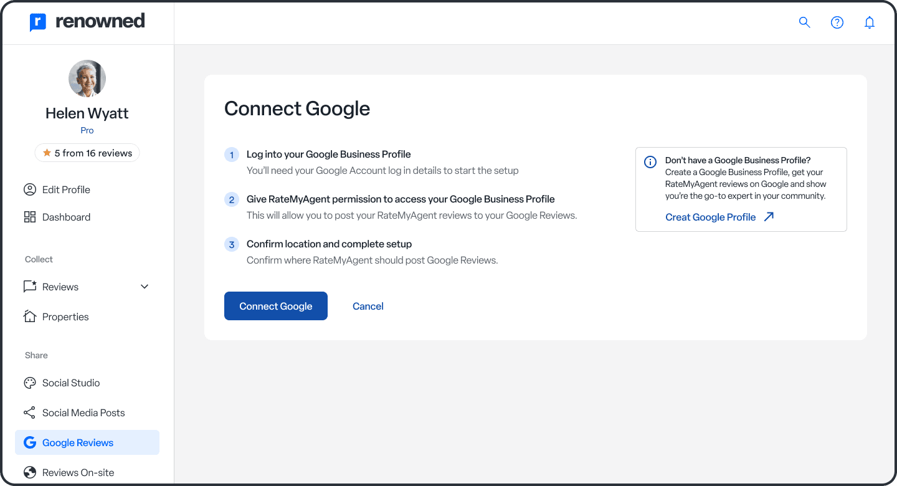Click 'Confirm where RateMyAgent should post' text
The image size is (897, 486).
pos(373,260)
